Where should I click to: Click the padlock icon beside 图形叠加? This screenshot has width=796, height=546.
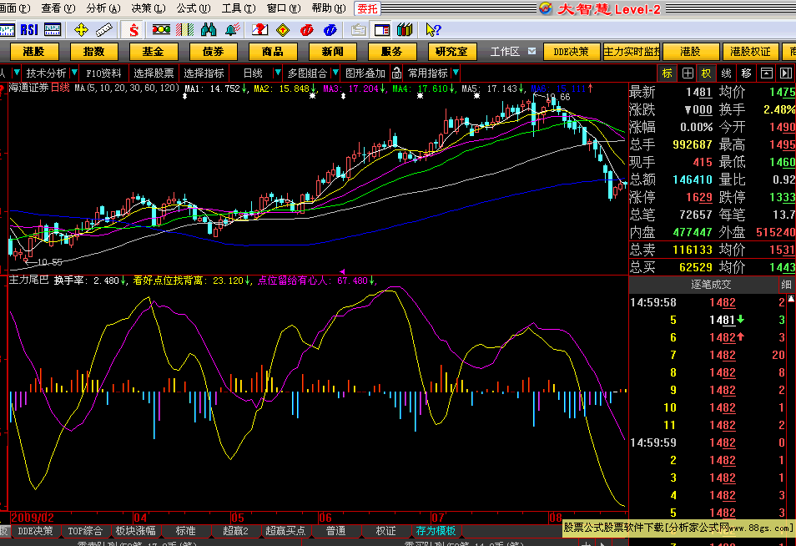coord(396,73)
